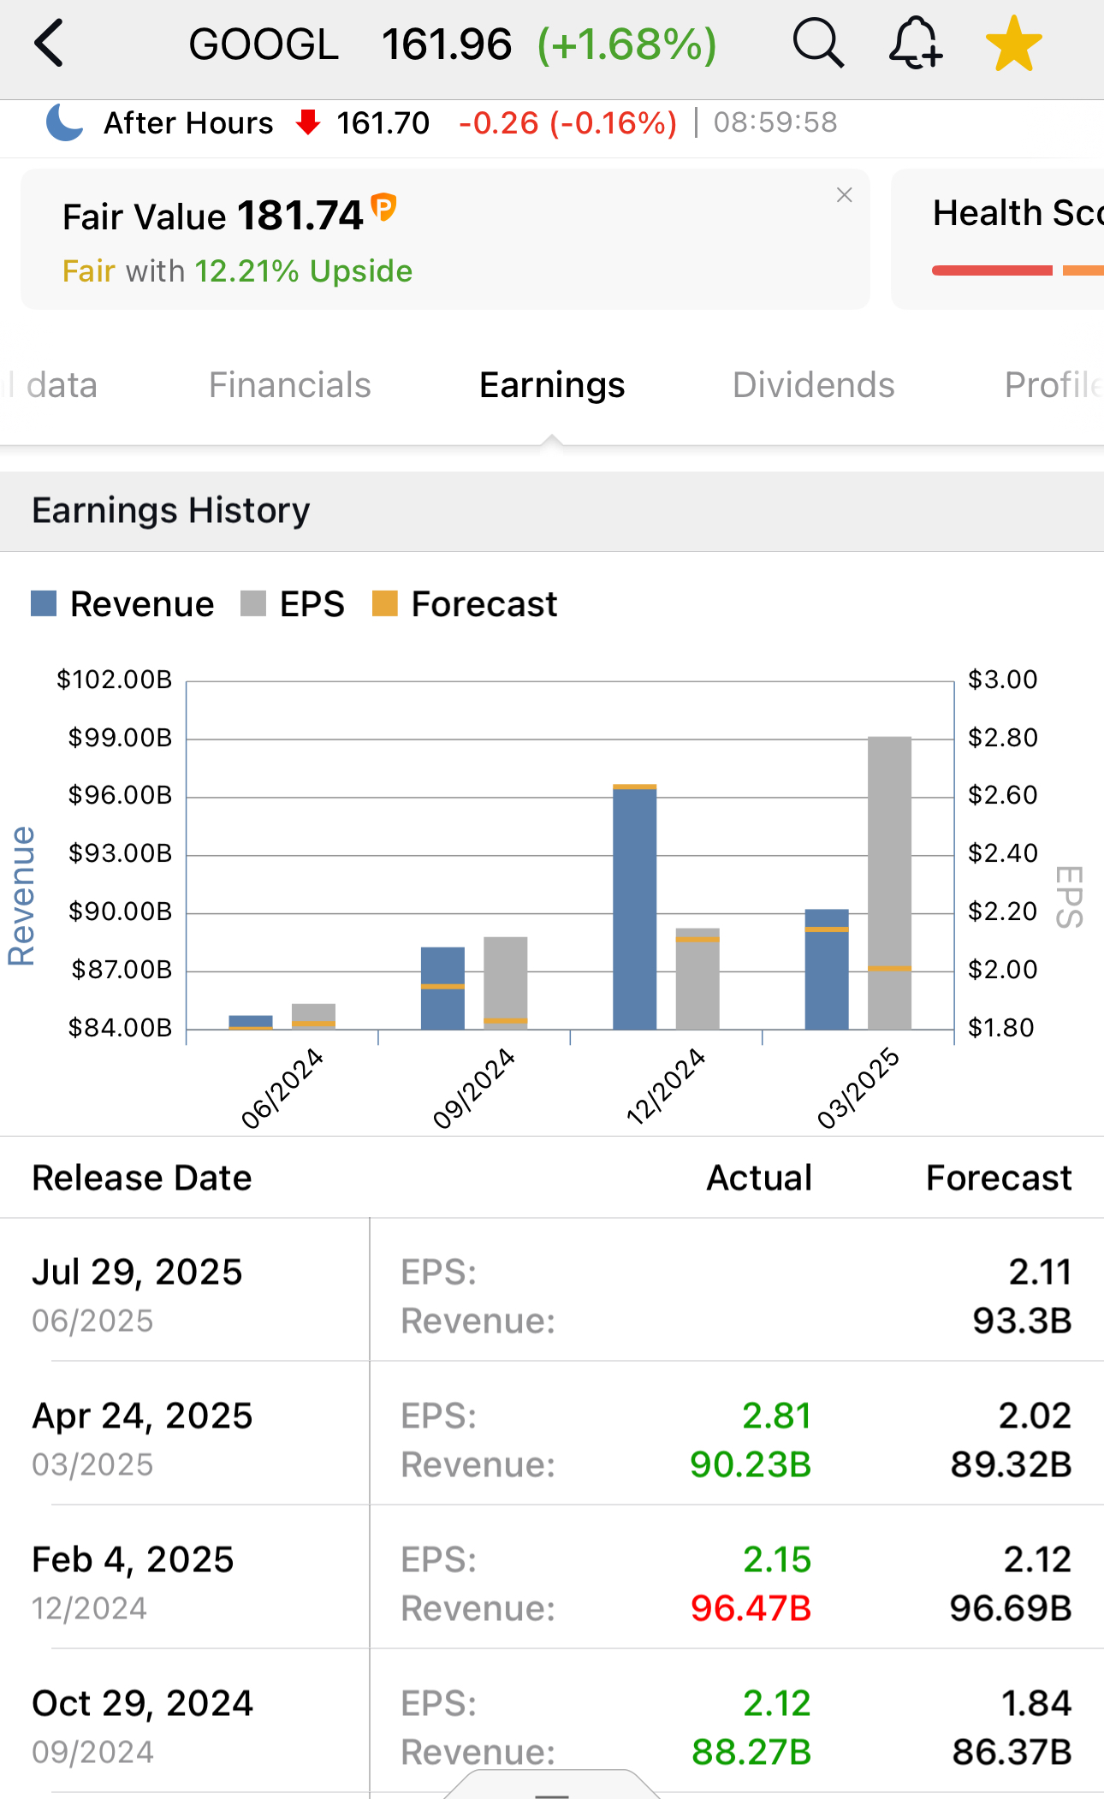
Task: Tap the back arrow icon
Action: tap(50, 43)
